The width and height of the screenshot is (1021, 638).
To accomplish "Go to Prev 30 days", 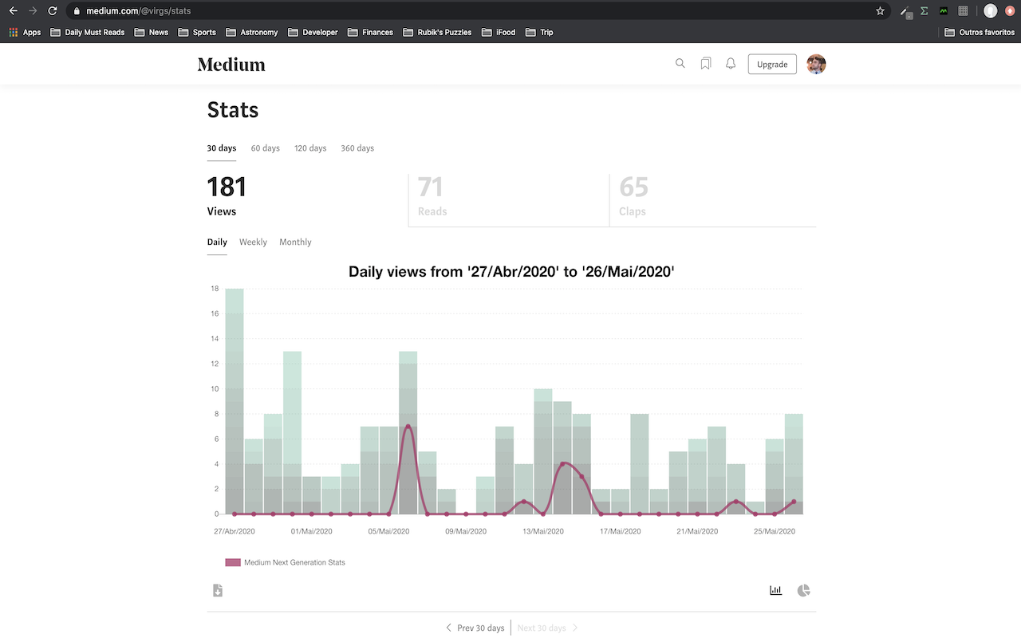I will point(475,628).
